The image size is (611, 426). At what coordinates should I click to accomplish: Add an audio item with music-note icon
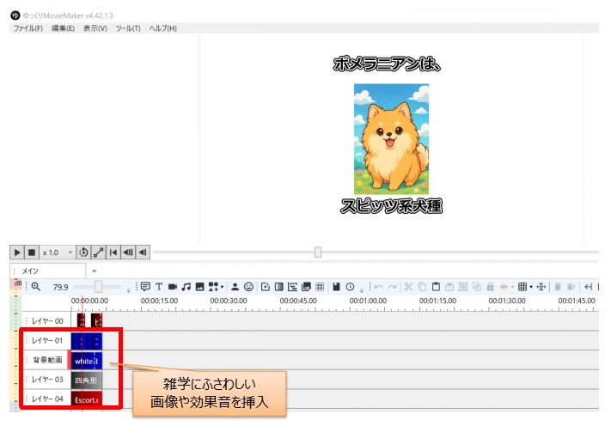[x=186, y=287]
